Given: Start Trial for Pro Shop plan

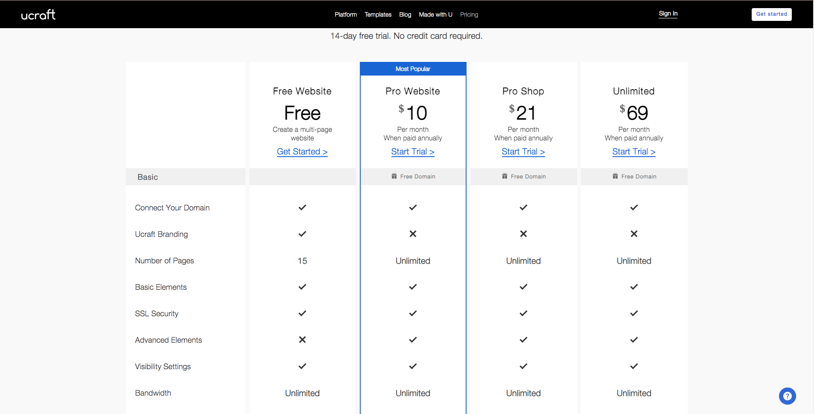Looking at the screenshot, I should (x=523, y=152).
